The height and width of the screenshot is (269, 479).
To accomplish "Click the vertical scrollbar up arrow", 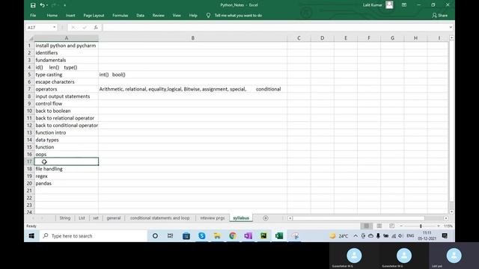I will click(451, 38).
